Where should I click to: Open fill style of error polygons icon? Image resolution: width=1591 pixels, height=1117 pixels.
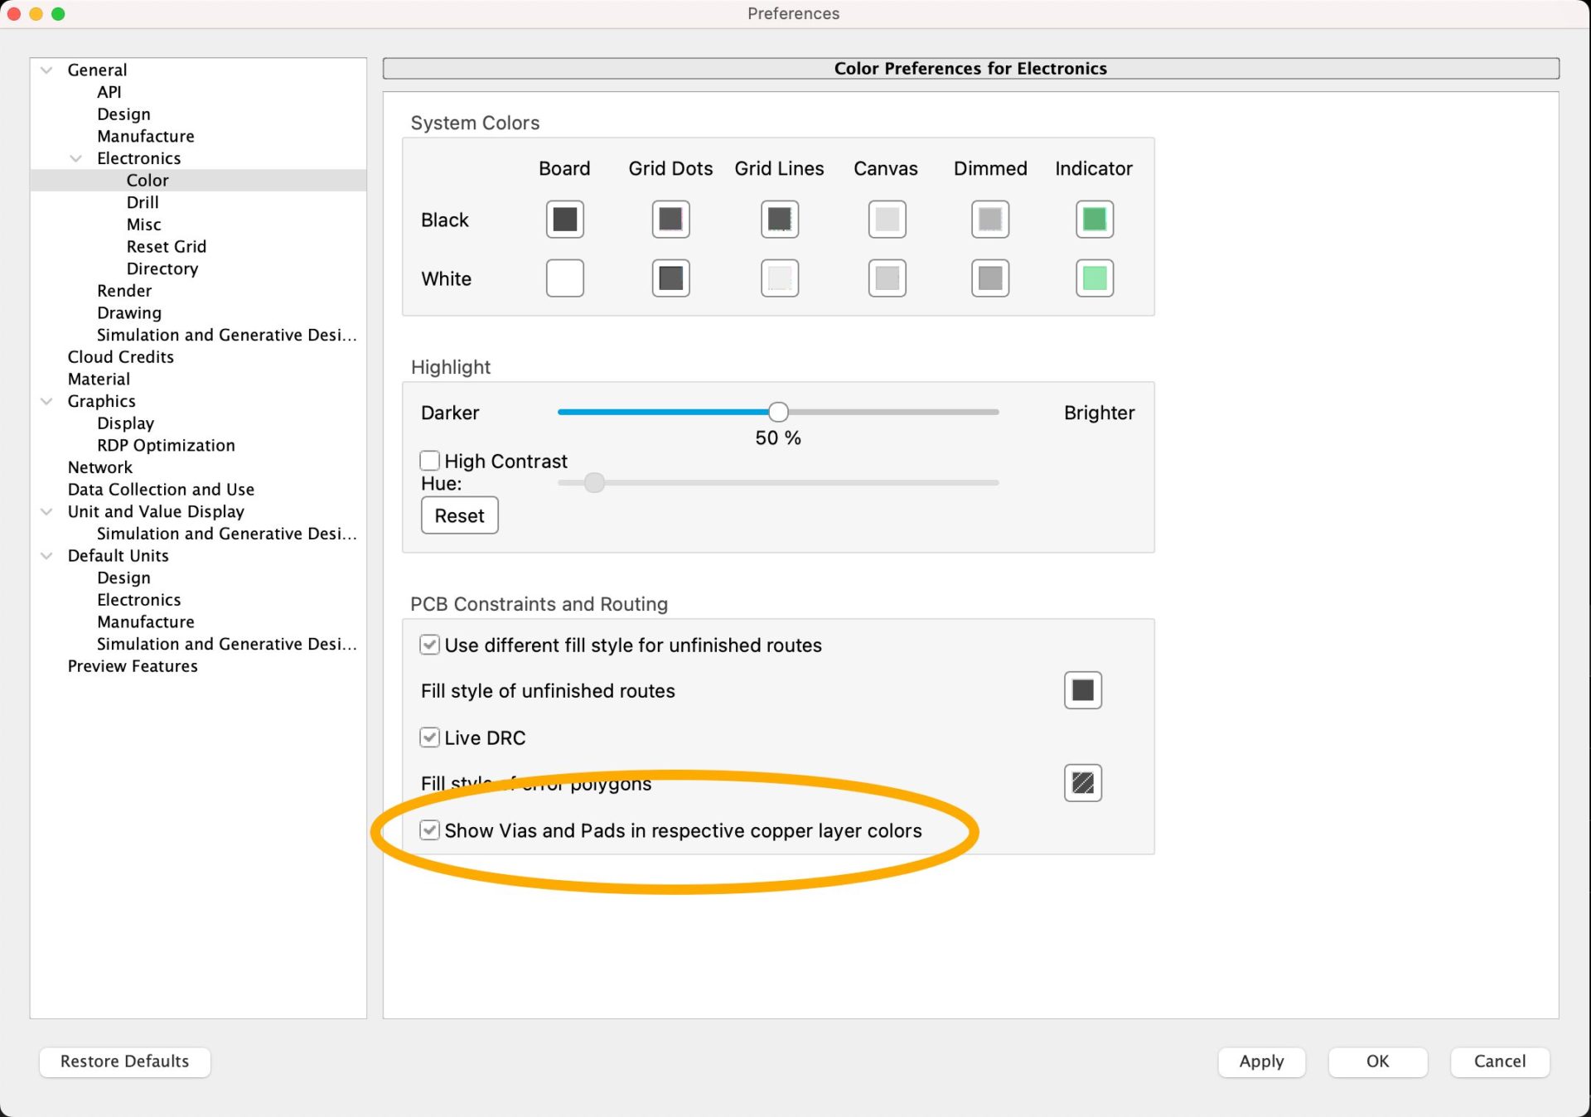pyautogui.click(x=1082, y=783)
